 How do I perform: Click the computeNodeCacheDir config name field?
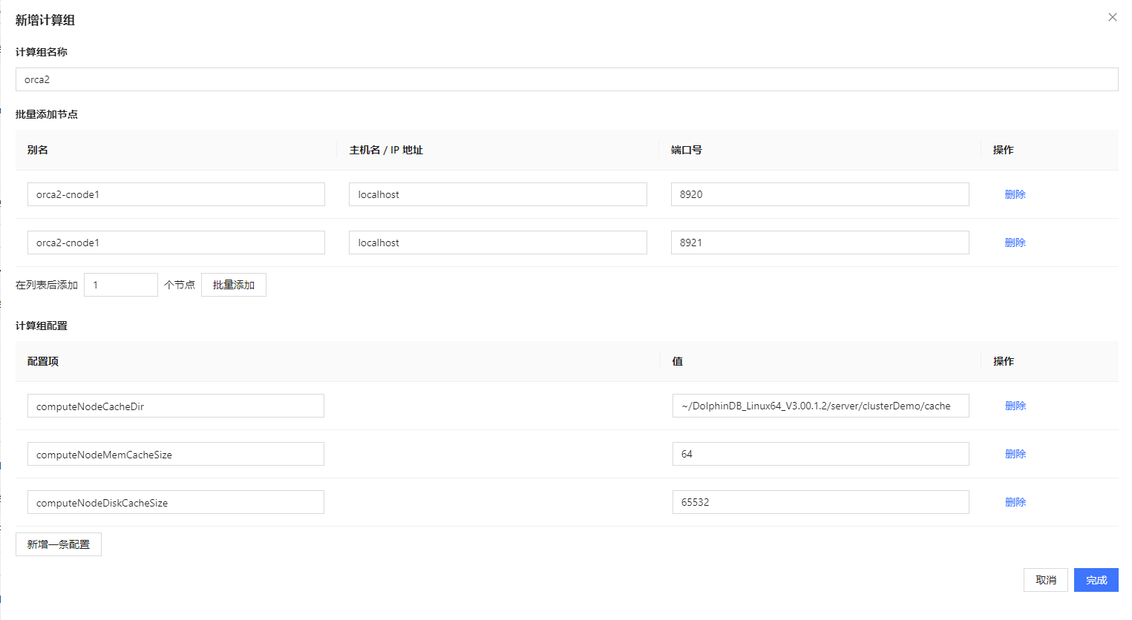click(x=176, y=406)
